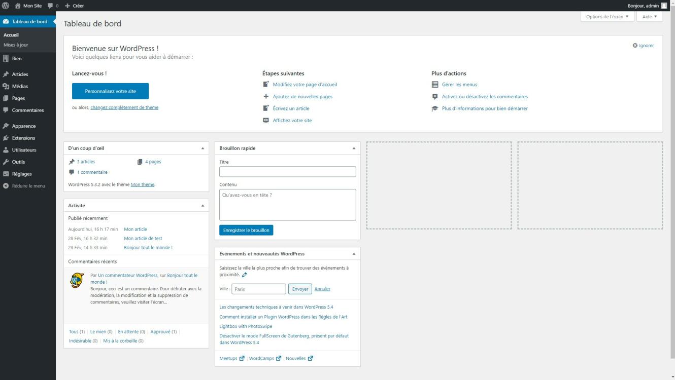The image size is (675, 380).
Task: Click the Créer button in admin bar
Action: pos(75,6)
